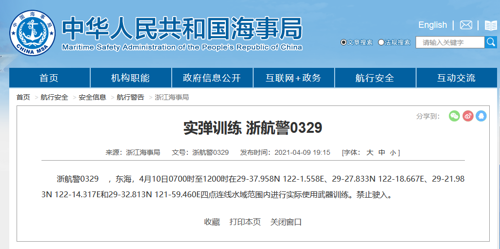
Task: Open 互联网+政务 navigation menu
Action: pos(293,78)
